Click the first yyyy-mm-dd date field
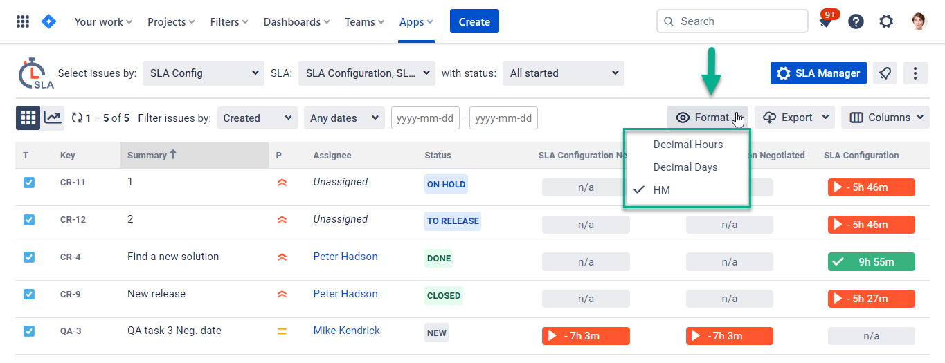This screenshot has width=945, height=363. pyautogui.click(x=425, y=118)
